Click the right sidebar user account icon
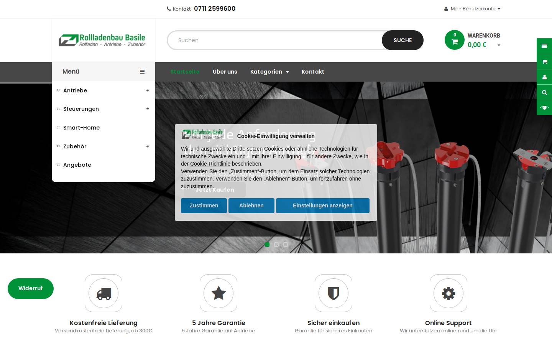Viewport: 552px width, 345px height. pyautogui.click(x=544, y=77)
